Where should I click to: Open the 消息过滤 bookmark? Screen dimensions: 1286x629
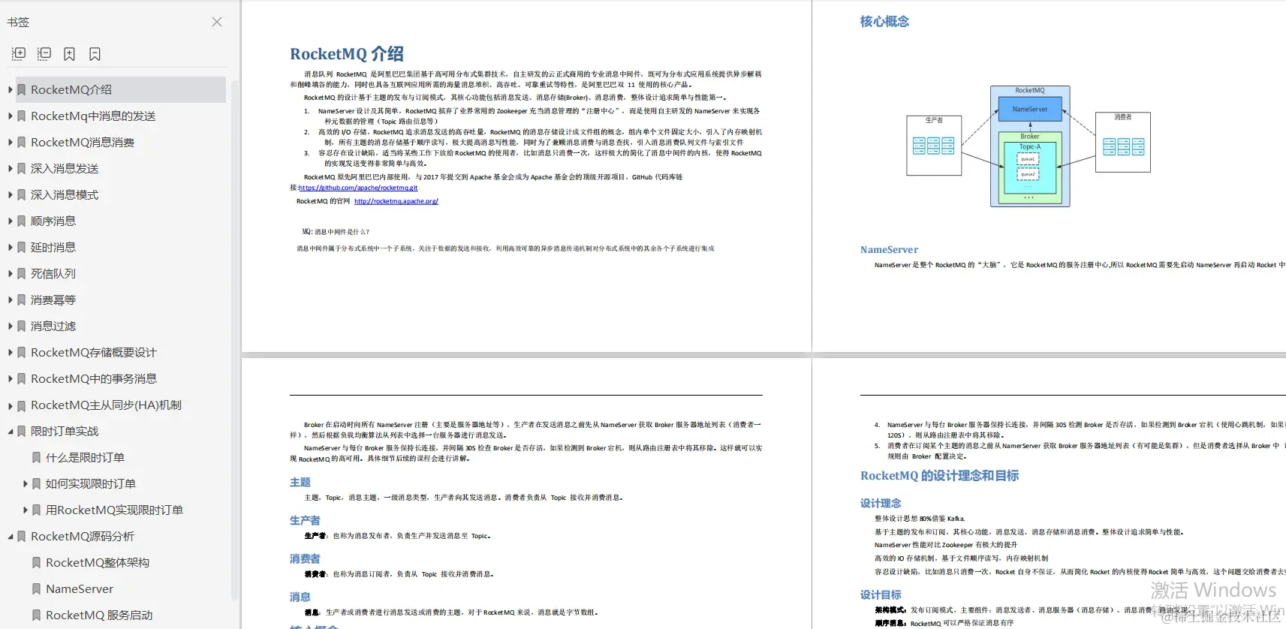click(x=53, y=326)
